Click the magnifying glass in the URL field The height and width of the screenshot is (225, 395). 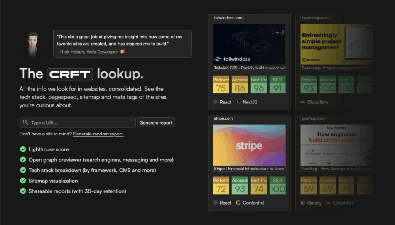[x=25, y=122]
